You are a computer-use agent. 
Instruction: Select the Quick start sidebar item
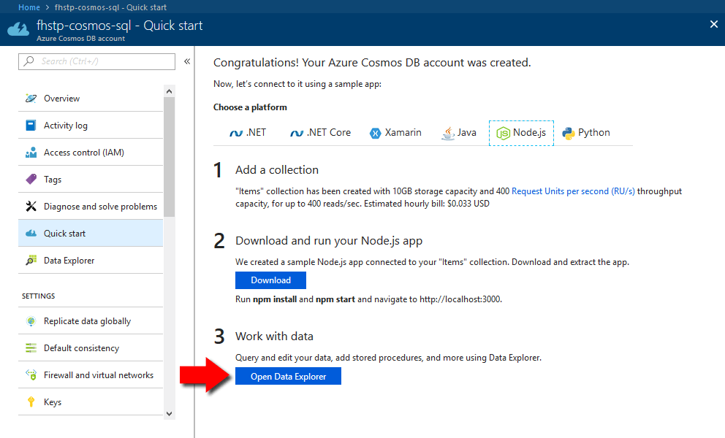(91, 234)
